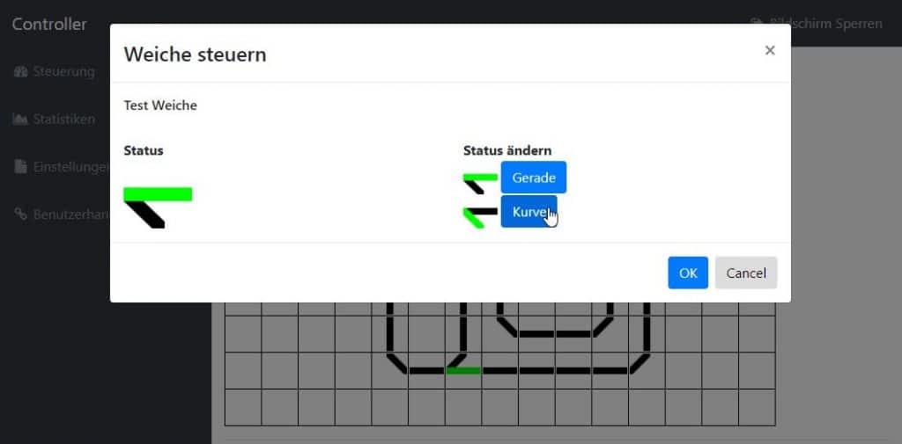Click the Steuerung dashboard icon
Screen dimensions: 902x444
click(20, 72)
